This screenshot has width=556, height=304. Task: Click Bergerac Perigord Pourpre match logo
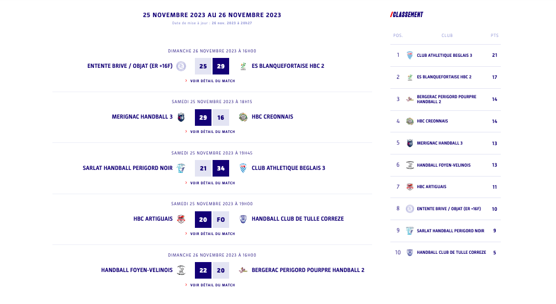243,270
